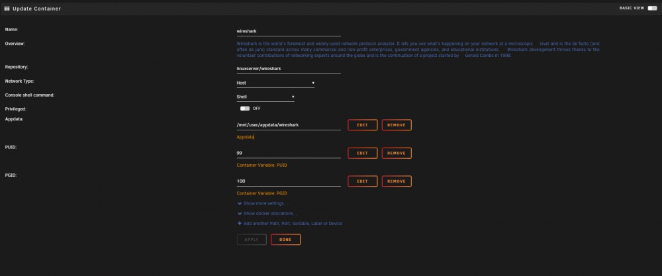Expand Show more settings
Screen dimensions: 662x276
[266, 203]
